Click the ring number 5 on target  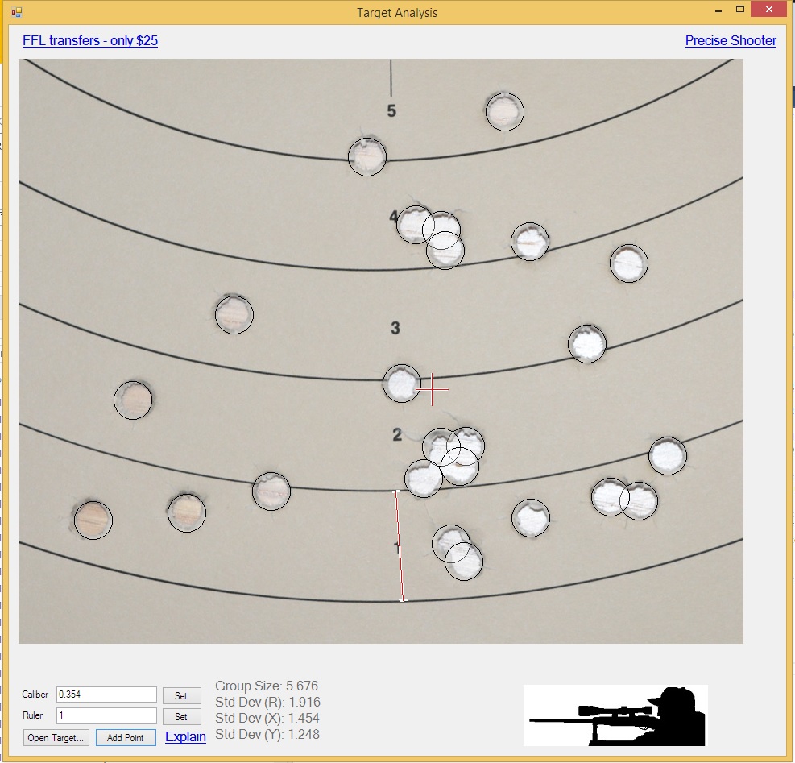coord(391,111)
